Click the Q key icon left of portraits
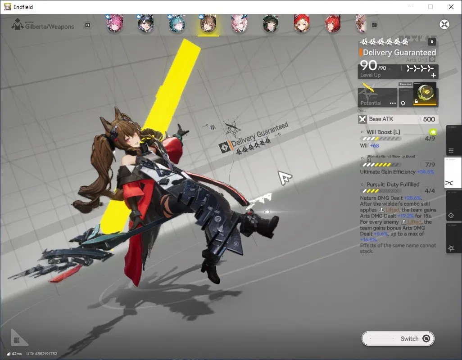 (87, 25)
